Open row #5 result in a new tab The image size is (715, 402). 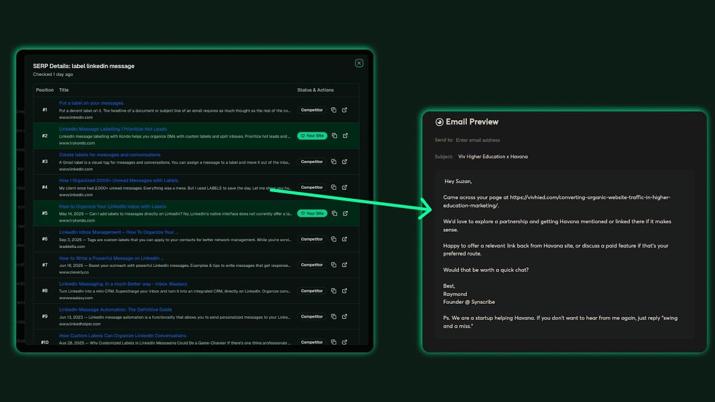(345, 213)
